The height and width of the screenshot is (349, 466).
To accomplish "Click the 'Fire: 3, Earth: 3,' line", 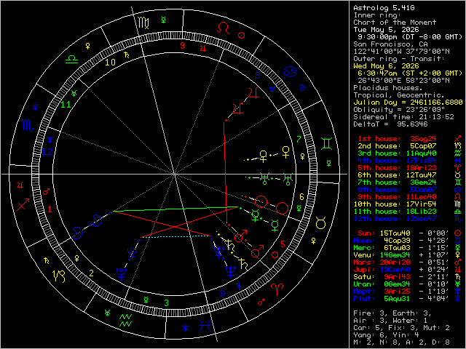I will [392, 313].
